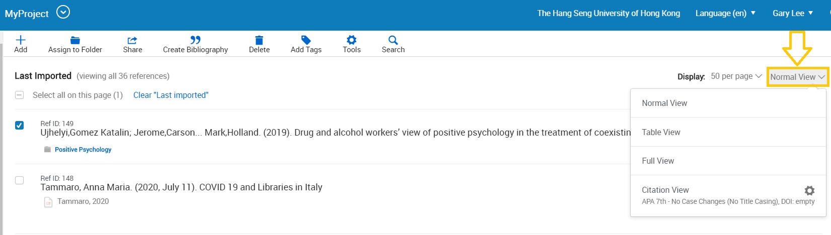
Task: Uncheck the Ref ID 149 checkbox
Action: 19,126
